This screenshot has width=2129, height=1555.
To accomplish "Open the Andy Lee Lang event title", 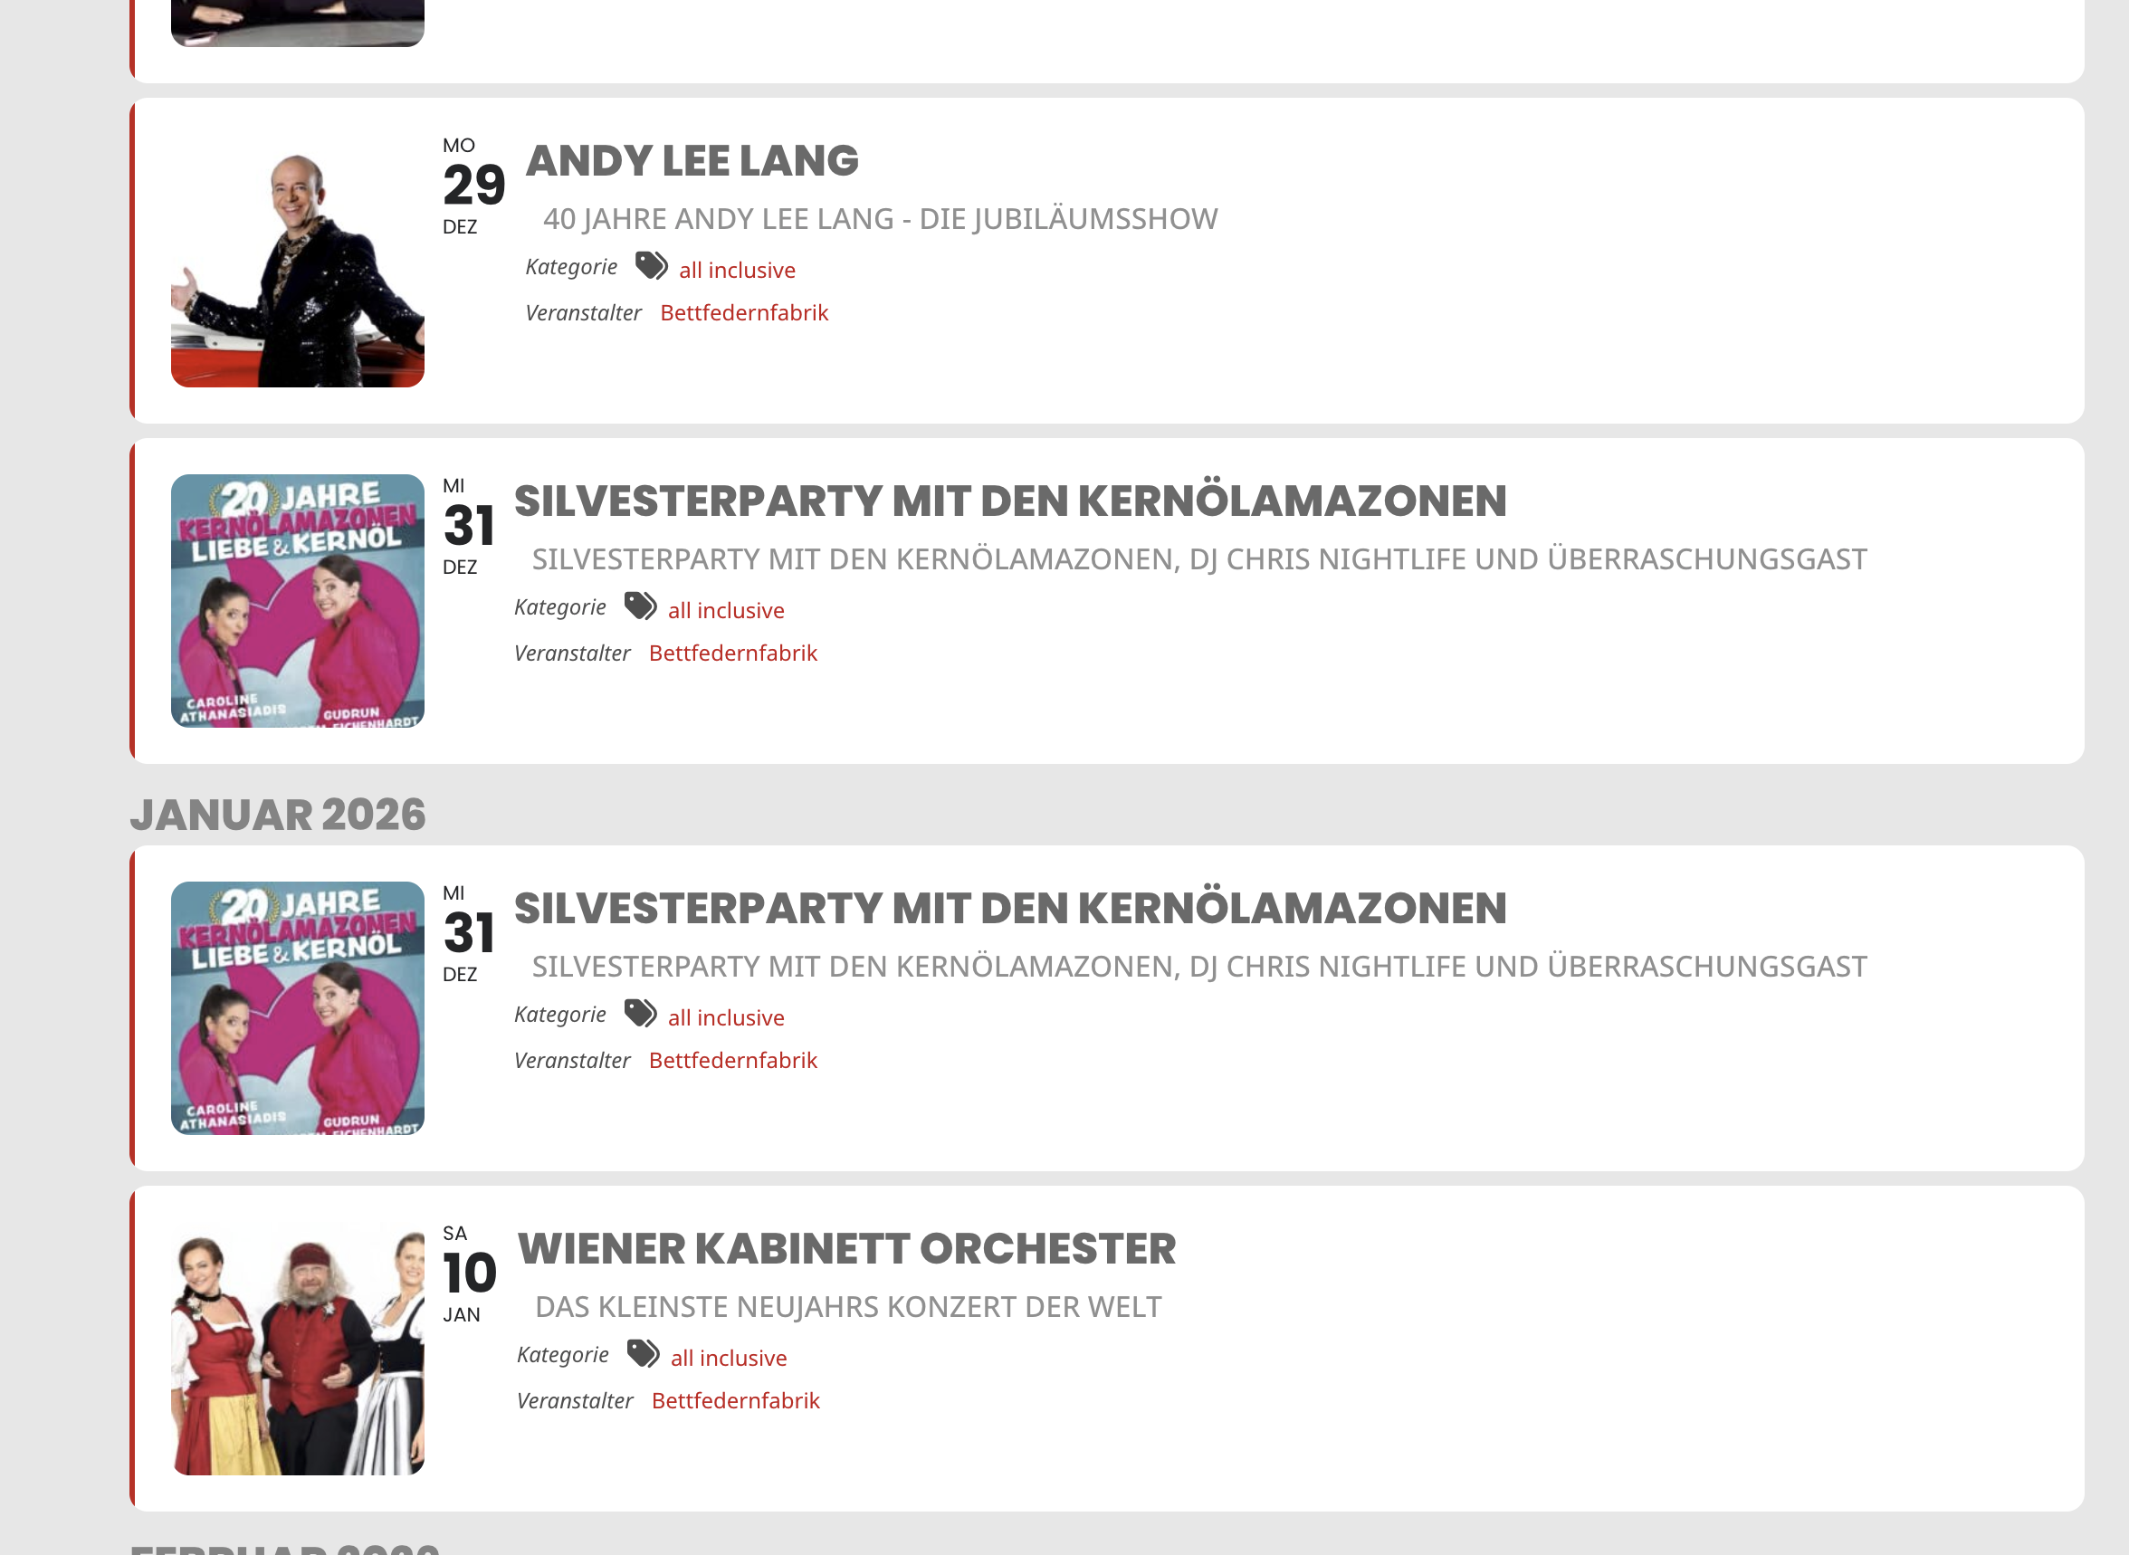I will pyautogui.click(x=692, y=161).
